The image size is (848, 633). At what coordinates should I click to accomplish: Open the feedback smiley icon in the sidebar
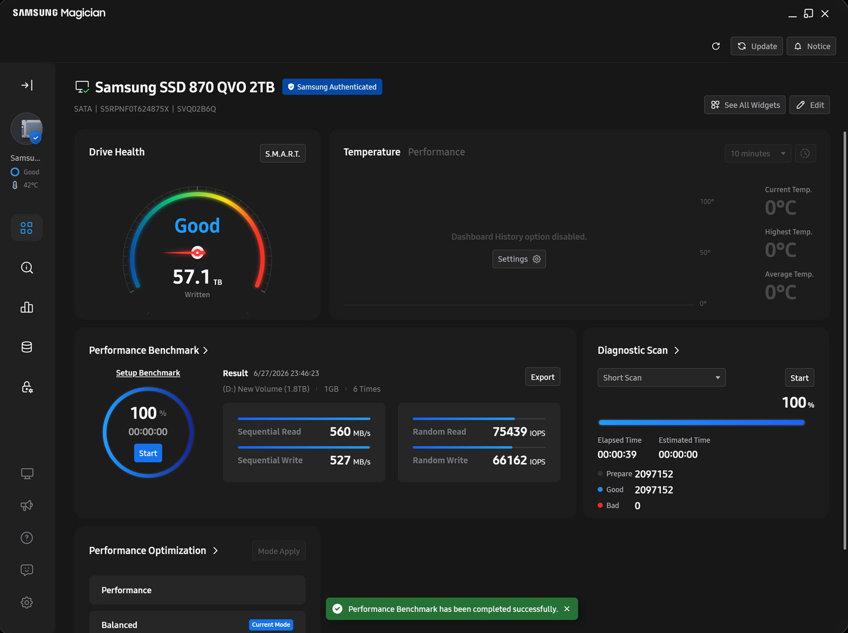[x=27, y=570]
